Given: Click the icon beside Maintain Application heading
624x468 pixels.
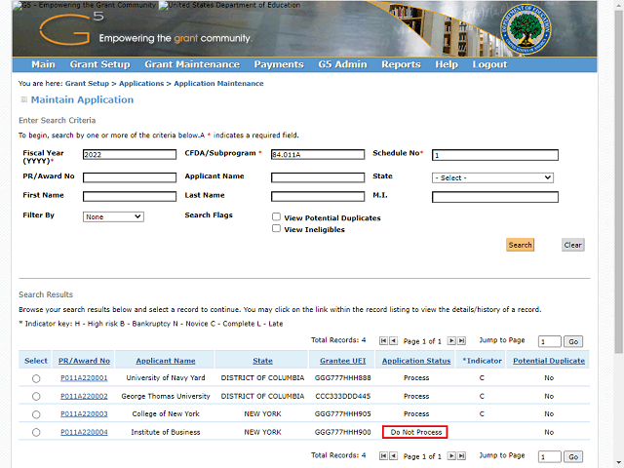Looking at the screenshot, I should coord(23,100).
